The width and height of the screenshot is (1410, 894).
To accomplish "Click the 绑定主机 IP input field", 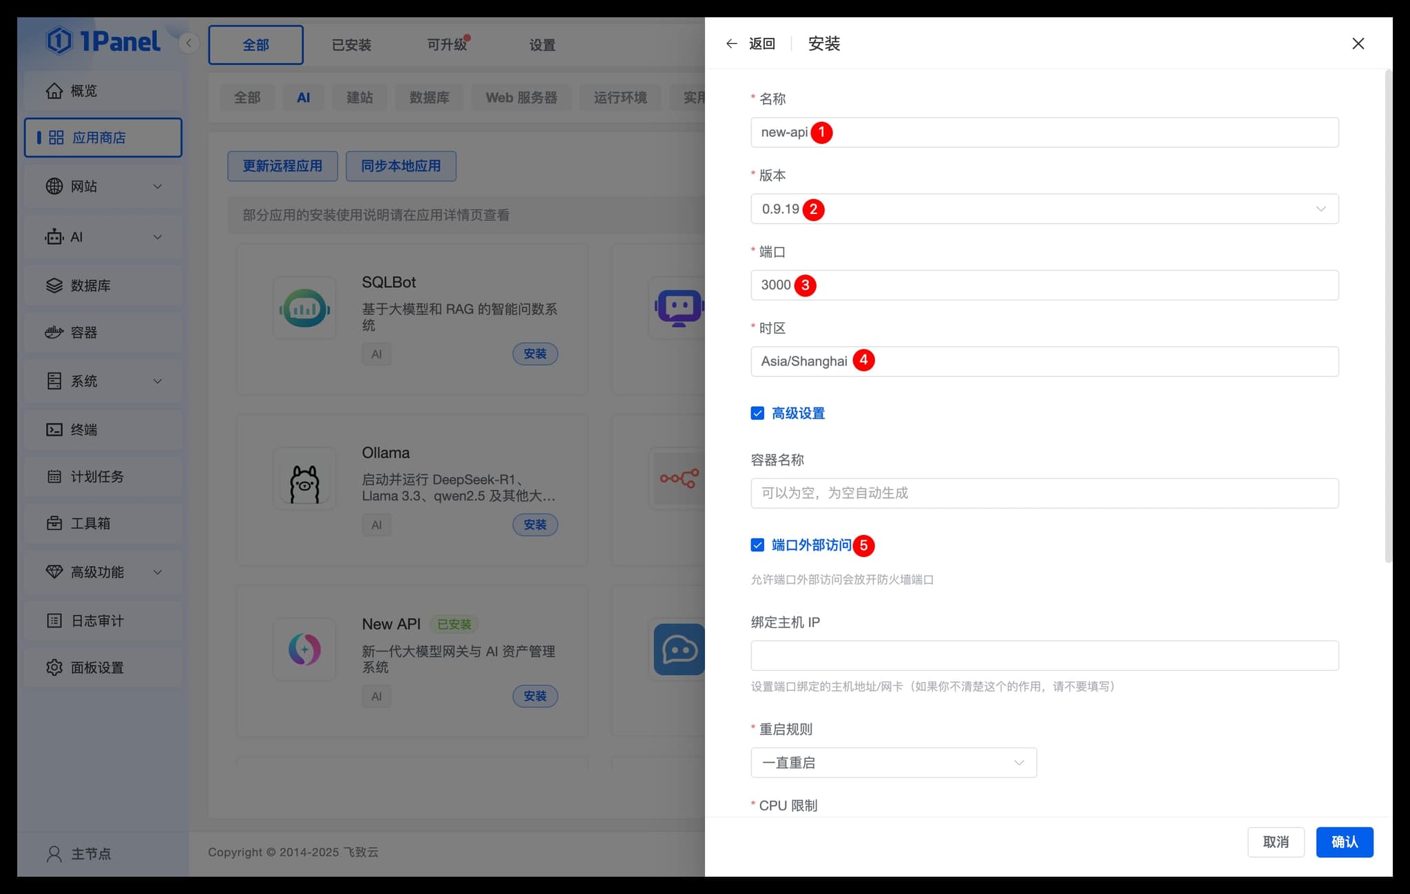I will pyautogui.click(x=1043, y=655).
